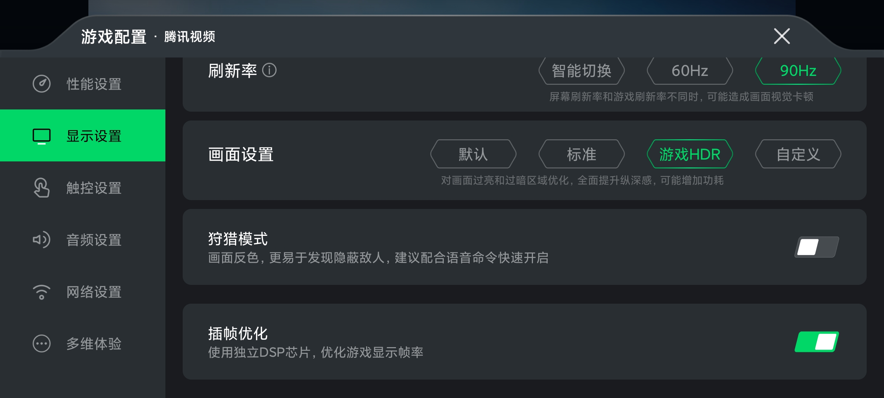The height and width of the screenshot is (398, 884).
Task: Switch to the 性能设置 tab
Action: pos(94,84)
